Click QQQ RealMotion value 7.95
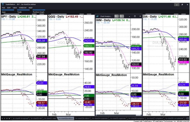The height and width of the screenshot is (122, 190). click(x=89, y=96)
